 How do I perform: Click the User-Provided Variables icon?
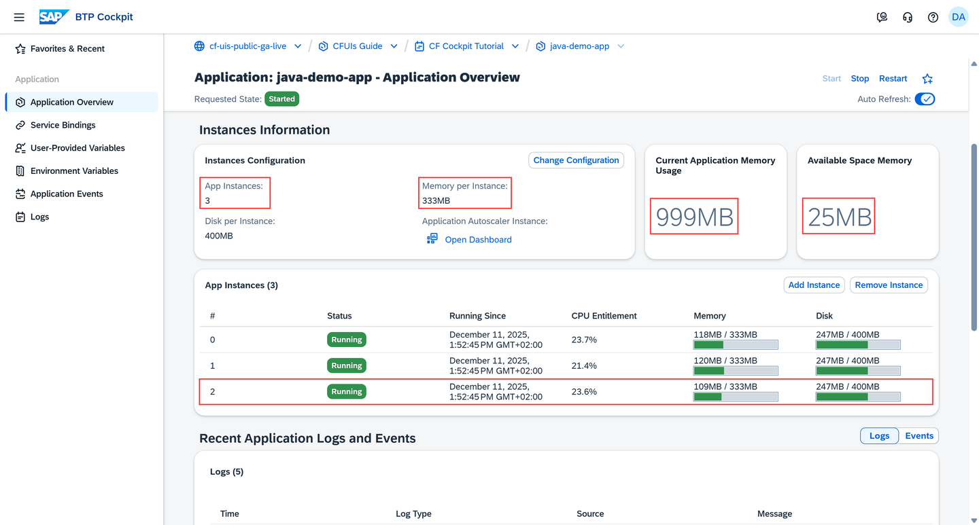click(20, 148)
